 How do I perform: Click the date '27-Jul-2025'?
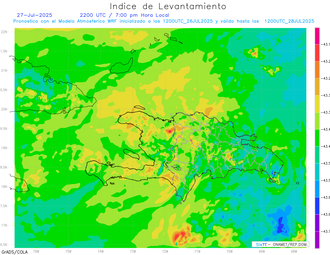pyautogui.click(x=34, y=15)
